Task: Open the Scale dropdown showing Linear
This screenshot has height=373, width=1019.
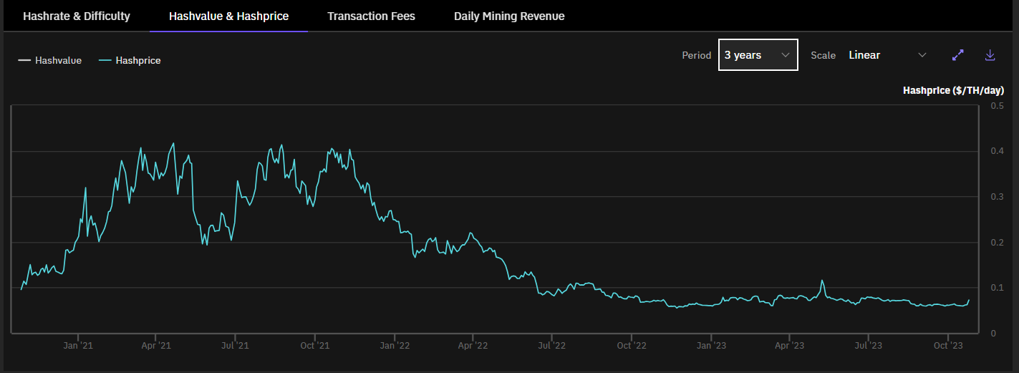Action: click(888, 55)
